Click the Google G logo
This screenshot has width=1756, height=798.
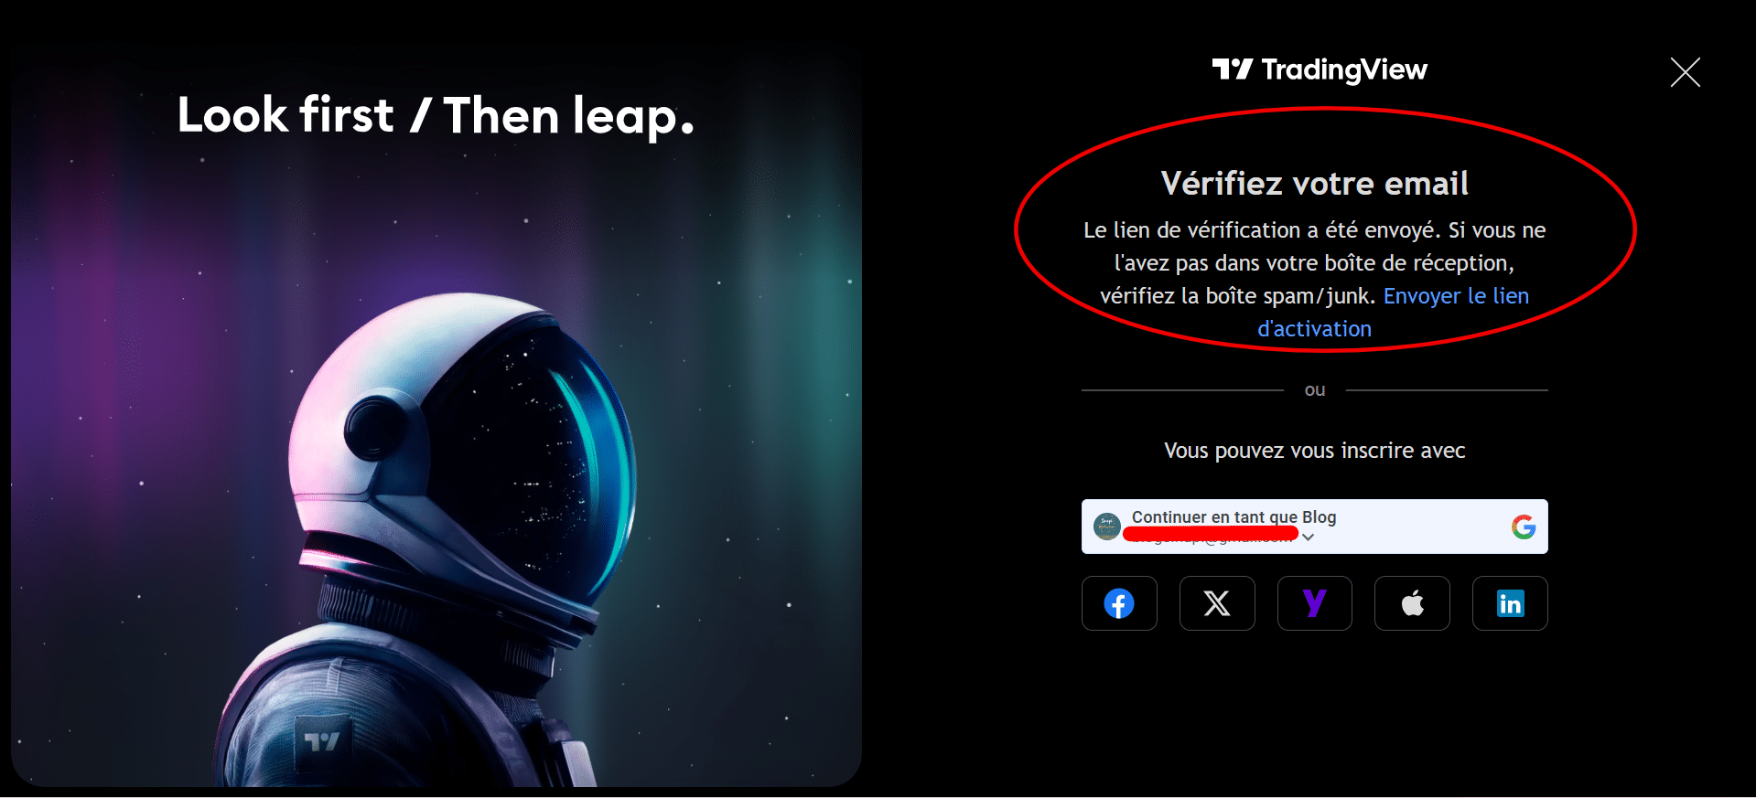pos(1523,527)
